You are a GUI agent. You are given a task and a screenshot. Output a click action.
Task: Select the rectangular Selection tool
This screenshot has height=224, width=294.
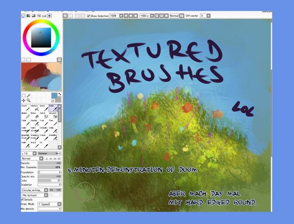pos(24,96)
